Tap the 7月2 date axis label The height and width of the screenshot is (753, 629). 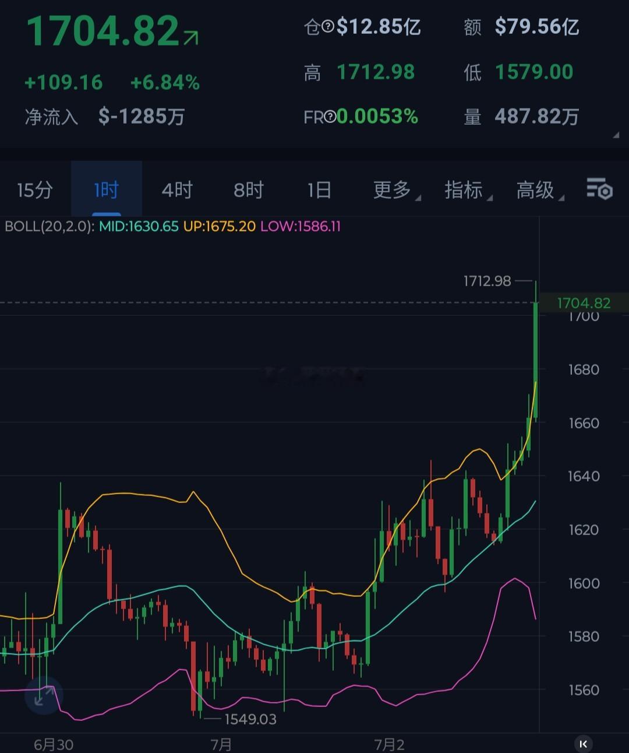(x=389, y=744)
